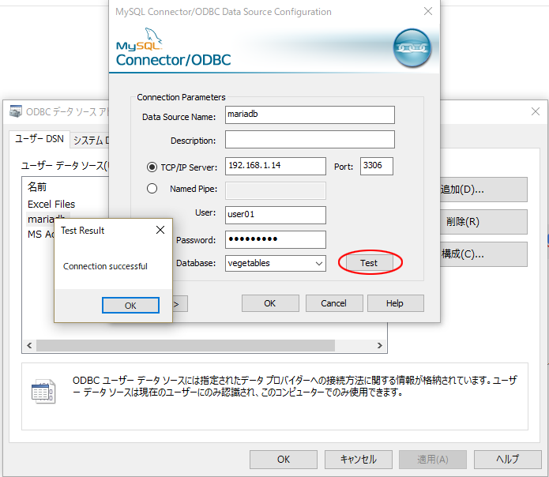Select the Named Pipe radio button
Viewport: 549px width, 477px height.
pos(152,189)
